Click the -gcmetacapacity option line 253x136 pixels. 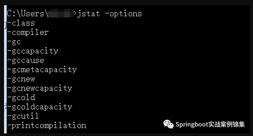tap(42, 70)
